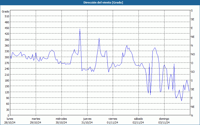Click the 90 y-axis value

8,98
